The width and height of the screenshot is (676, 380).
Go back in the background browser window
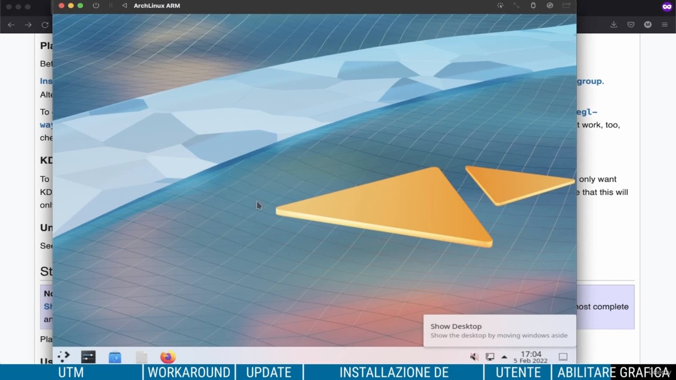tap(11, 25)
